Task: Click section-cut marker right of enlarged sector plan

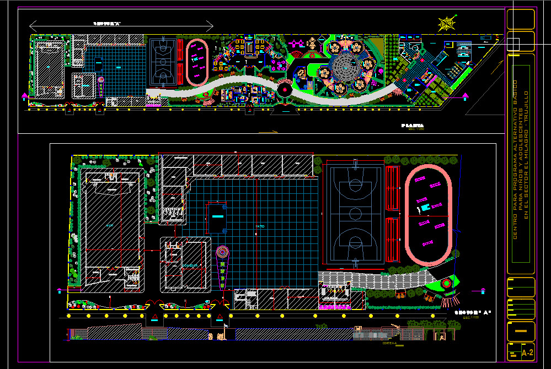Action: coord(483,291)
